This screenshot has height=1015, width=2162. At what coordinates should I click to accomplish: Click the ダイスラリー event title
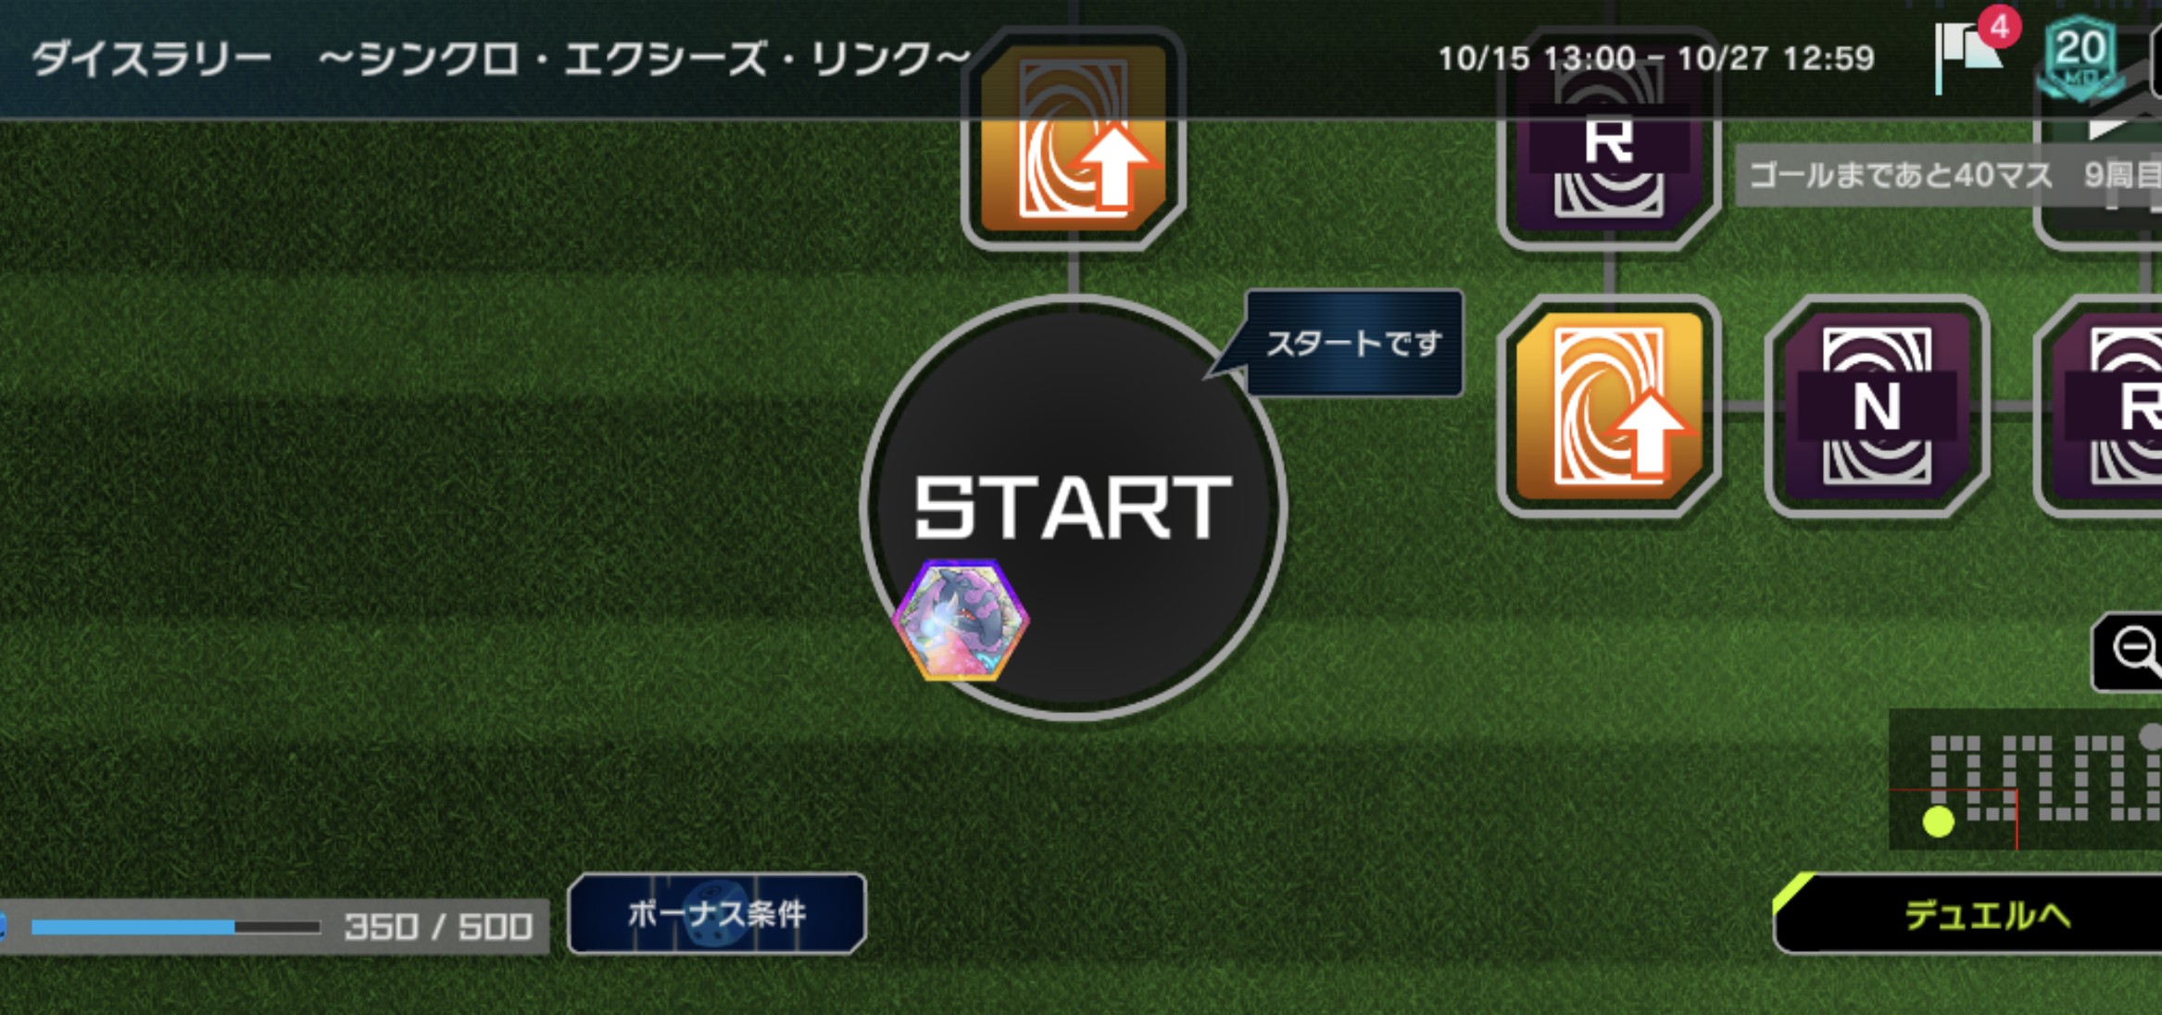[152, 58]
